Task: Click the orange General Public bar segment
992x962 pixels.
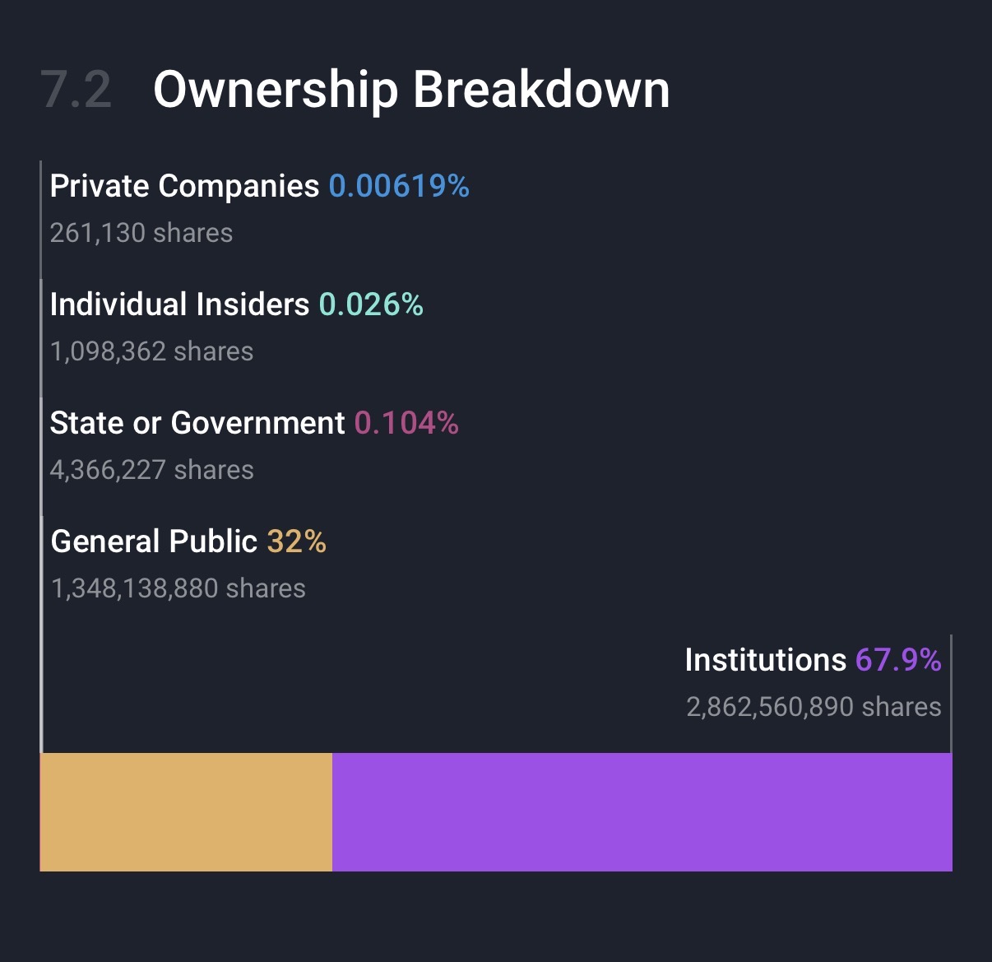Action: pos(186,811)
